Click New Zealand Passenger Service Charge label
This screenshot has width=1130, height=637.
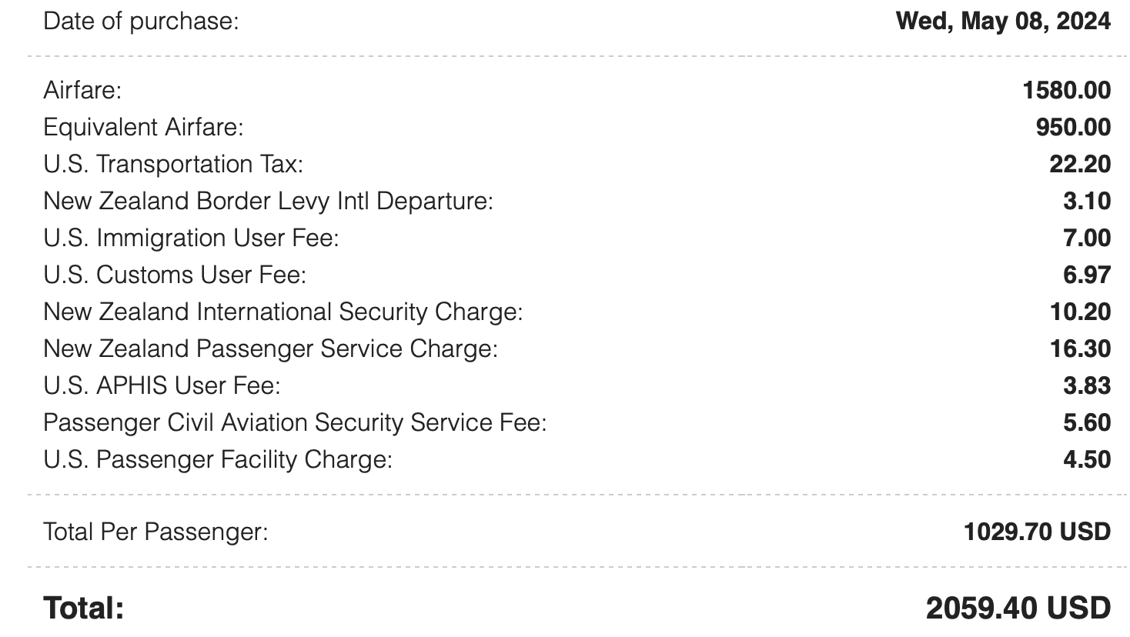[x=270, y=349]
